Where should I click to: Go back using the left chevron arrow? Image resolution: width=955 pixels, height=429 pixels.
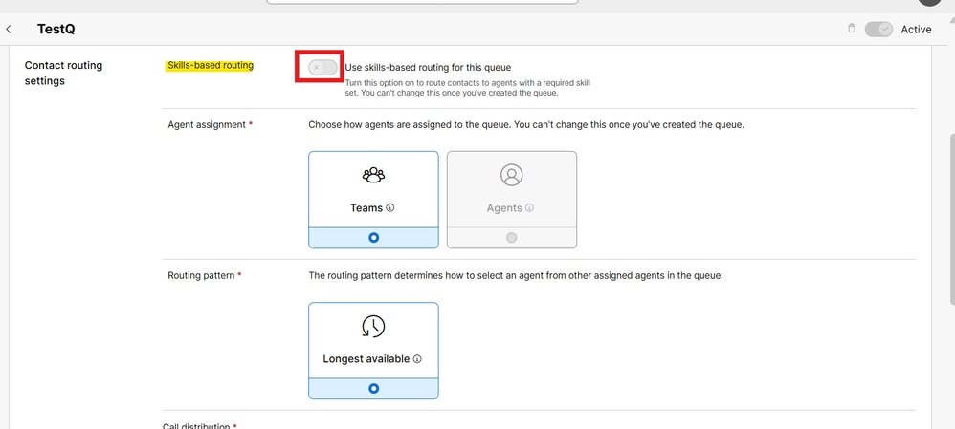(9, 30)
